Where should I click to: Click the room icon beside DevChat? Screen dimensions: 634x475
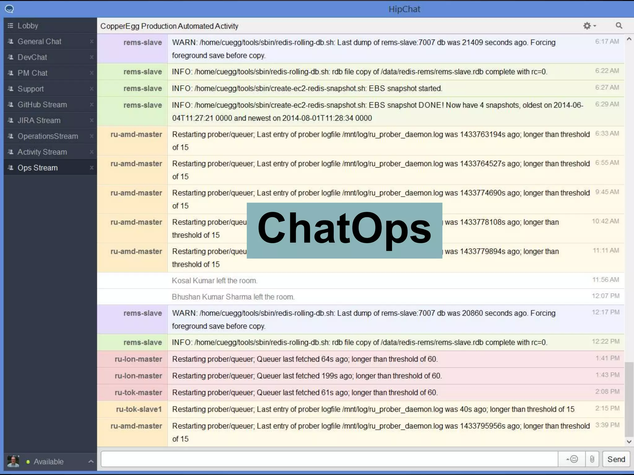11,57
